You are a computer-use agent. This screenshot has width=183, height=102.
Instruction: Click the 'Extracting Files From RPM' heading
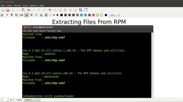(89, 22)
